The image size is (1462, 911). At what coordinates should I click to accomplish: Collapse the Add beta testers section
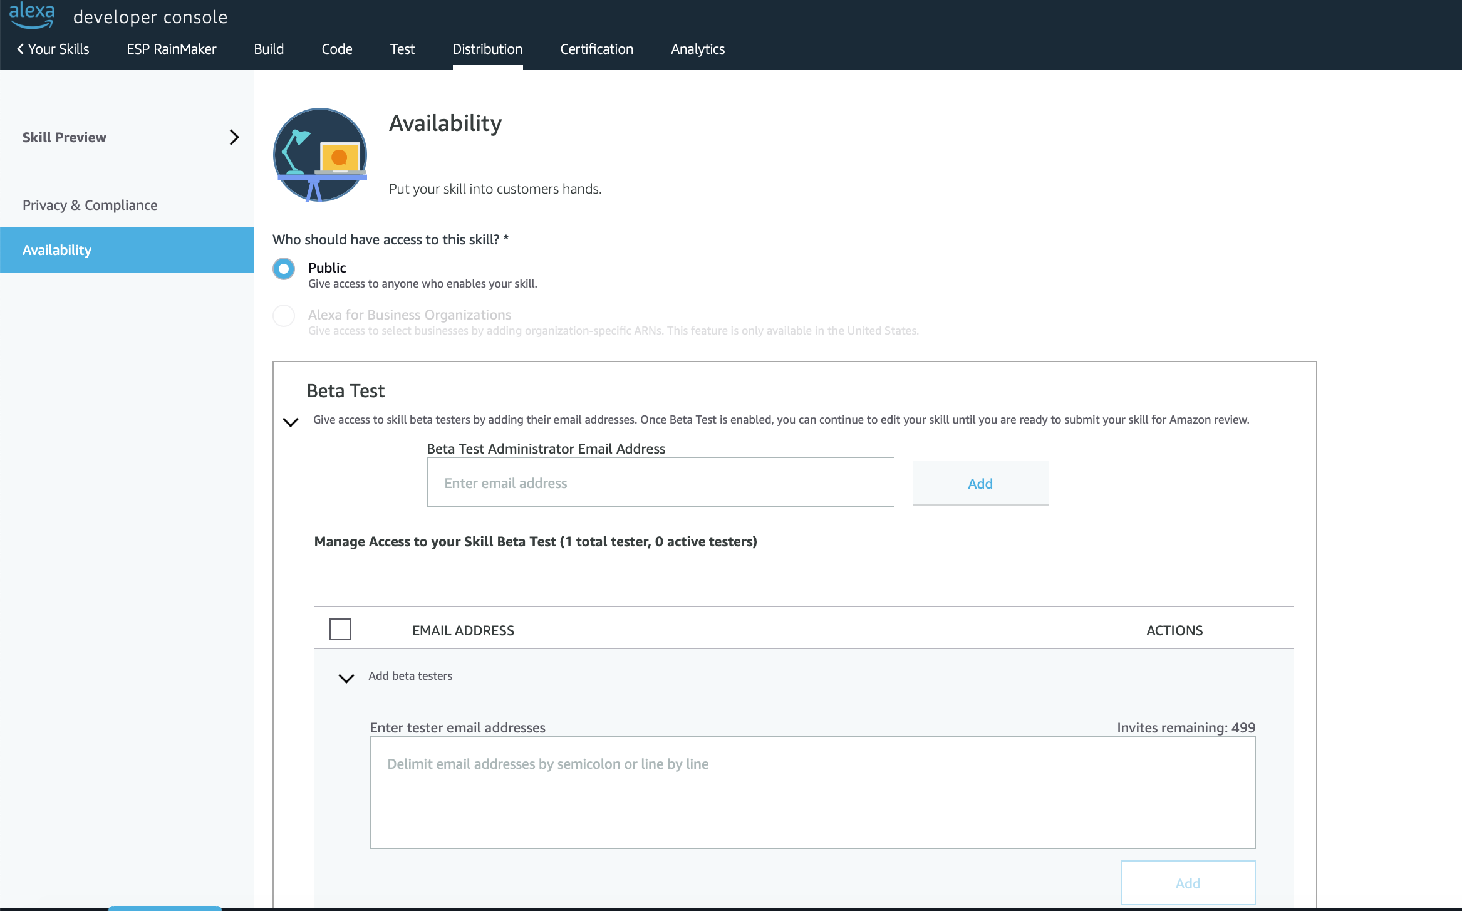pyautogui.click(x=346, y=678)
